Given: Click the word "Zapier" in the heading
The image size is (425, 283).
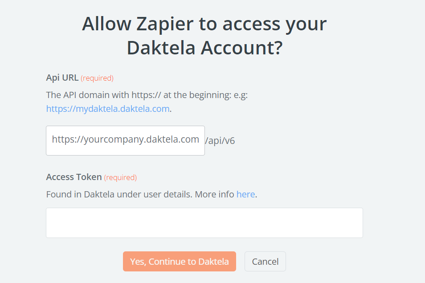Looking at the screenshot, I should click(x=161, y=24).
